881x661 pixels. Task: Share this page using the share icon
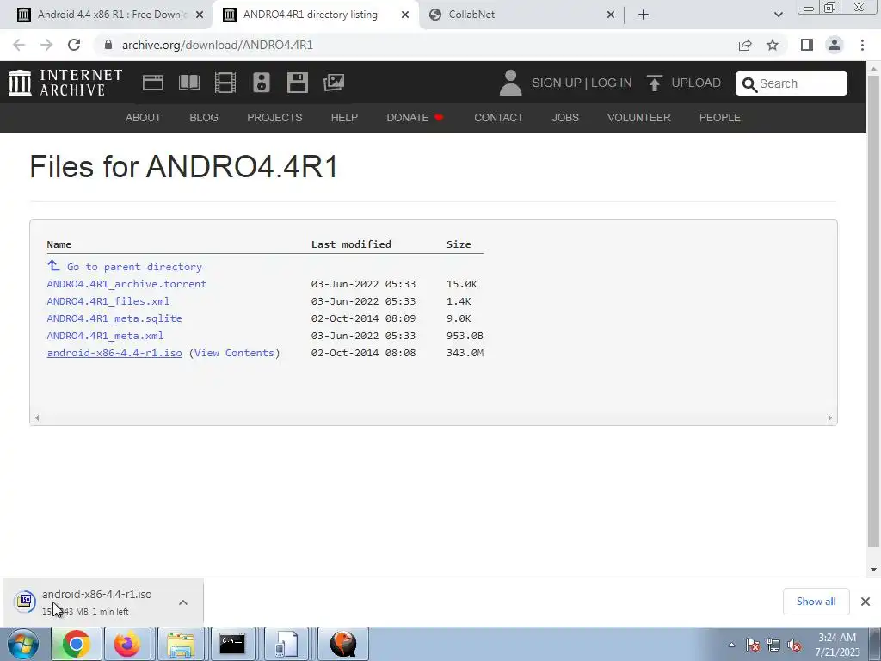point(745,45)
